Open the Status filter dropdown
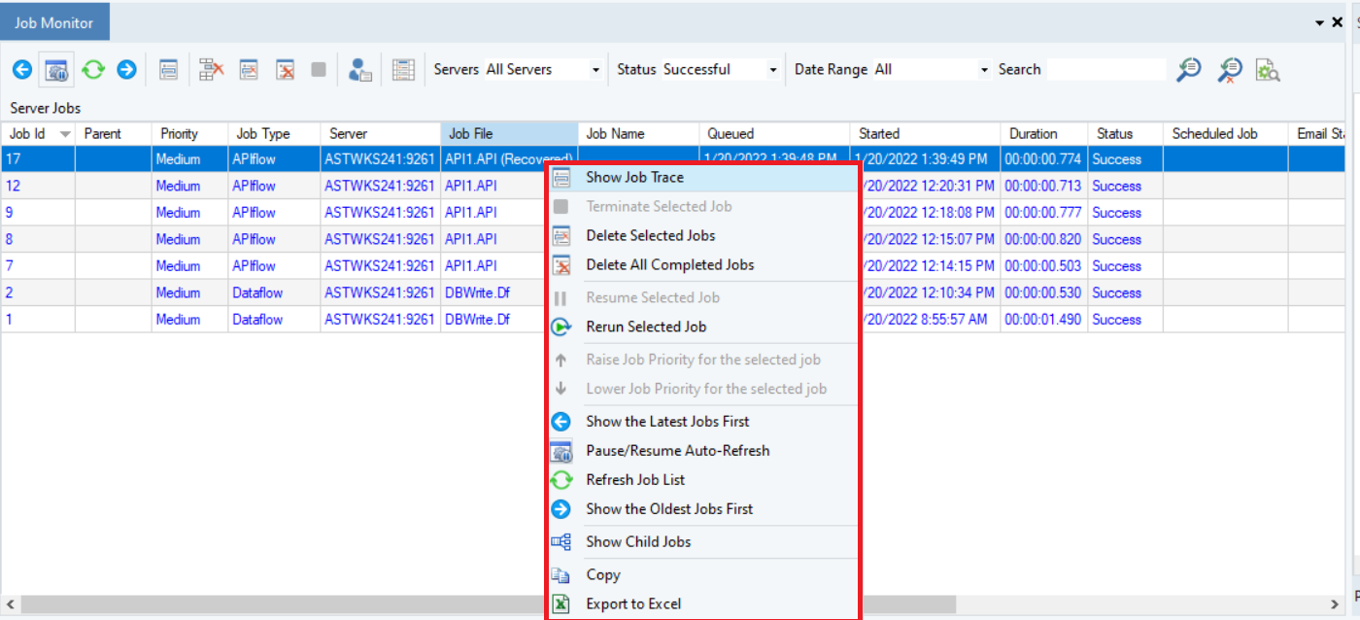This screenshot has width=1360, height=620. pyautogui.click(x=773, y=70)
